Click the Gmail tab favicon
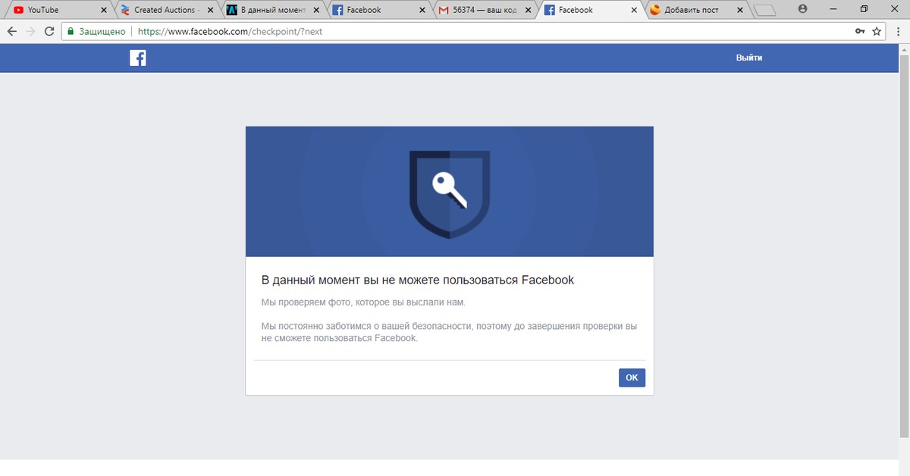The image size is (910, 476). (444, 10)
